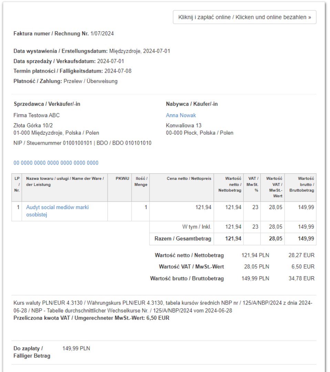Screen dimensions: 330x372
Task: Click buyer street 'Konwaliowa 13'
Action: coord(184,125)
